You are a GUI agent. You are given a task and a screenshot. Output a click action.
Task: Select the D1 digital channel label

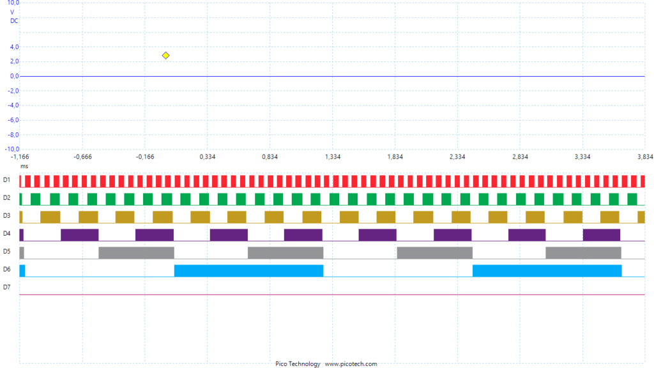click(x=6, y=180)
